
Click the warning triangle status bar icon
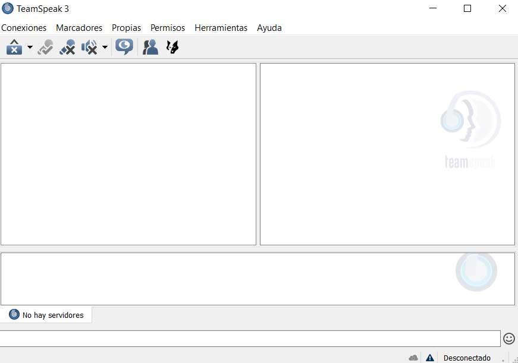pyautogui.click(x=430, y=358)
